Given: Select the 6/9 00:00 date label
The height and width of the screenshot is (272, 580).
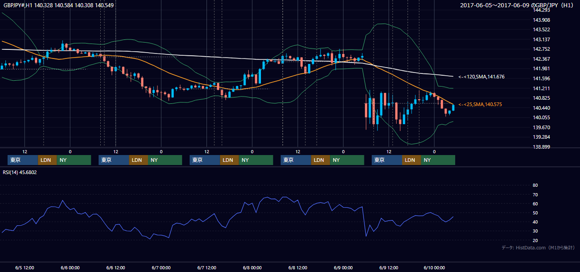Looking at the screenshot, I should coord(343,267).
